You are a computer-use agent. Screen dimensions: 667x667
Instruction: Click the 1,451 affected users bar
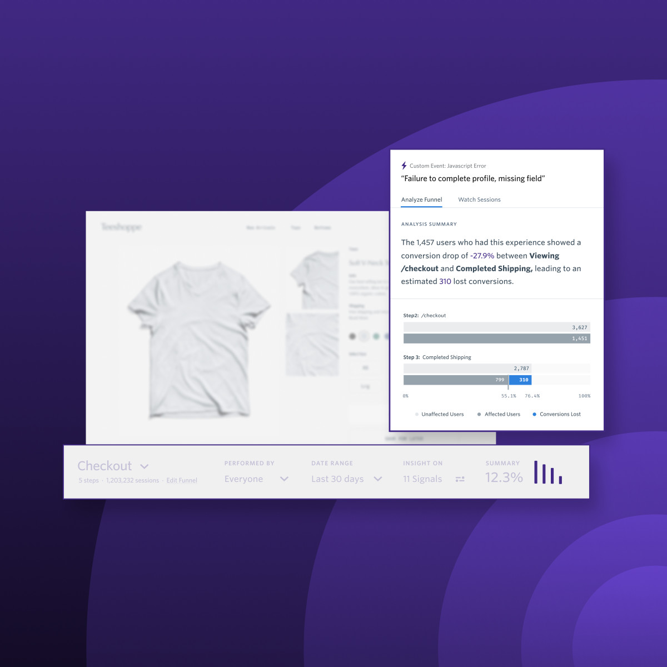coord(496,339)
